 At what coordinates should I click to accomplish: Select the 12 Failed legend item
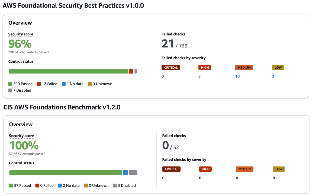[x=47, y=84]
